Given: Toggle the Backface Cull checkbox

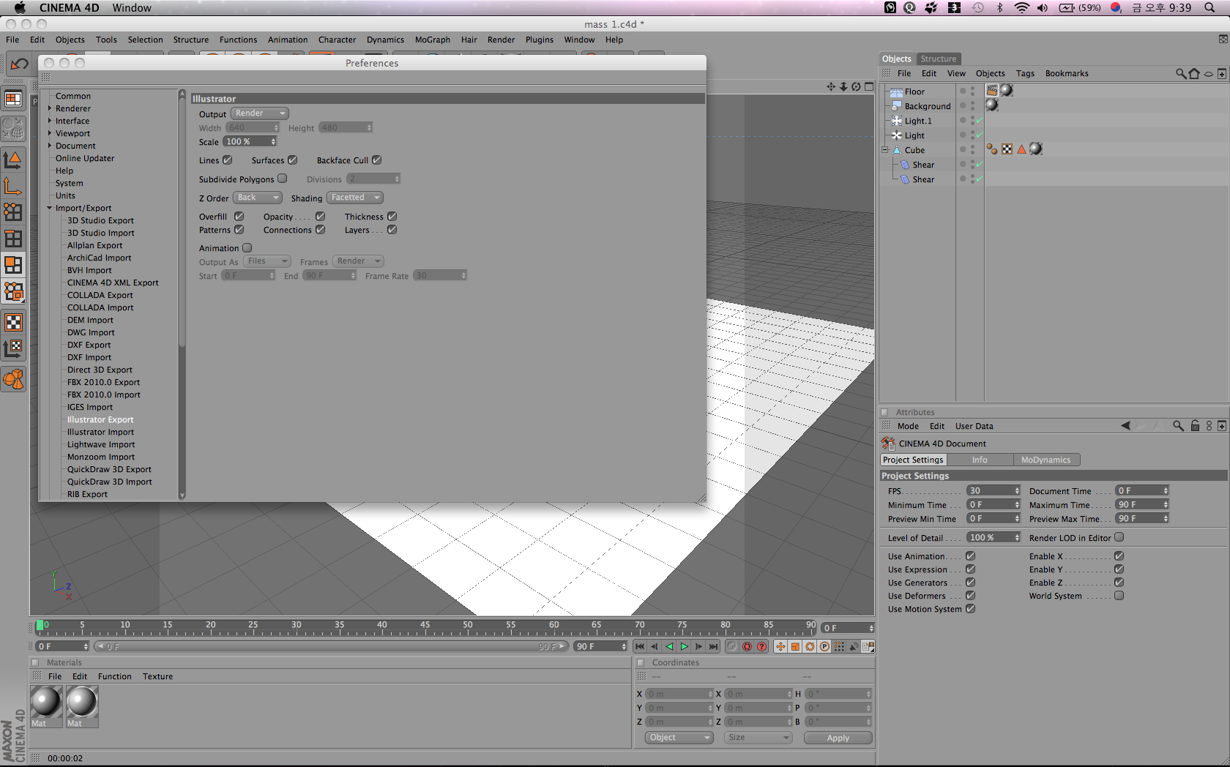Looking at the screenshot, I should (x=377, y=160).
